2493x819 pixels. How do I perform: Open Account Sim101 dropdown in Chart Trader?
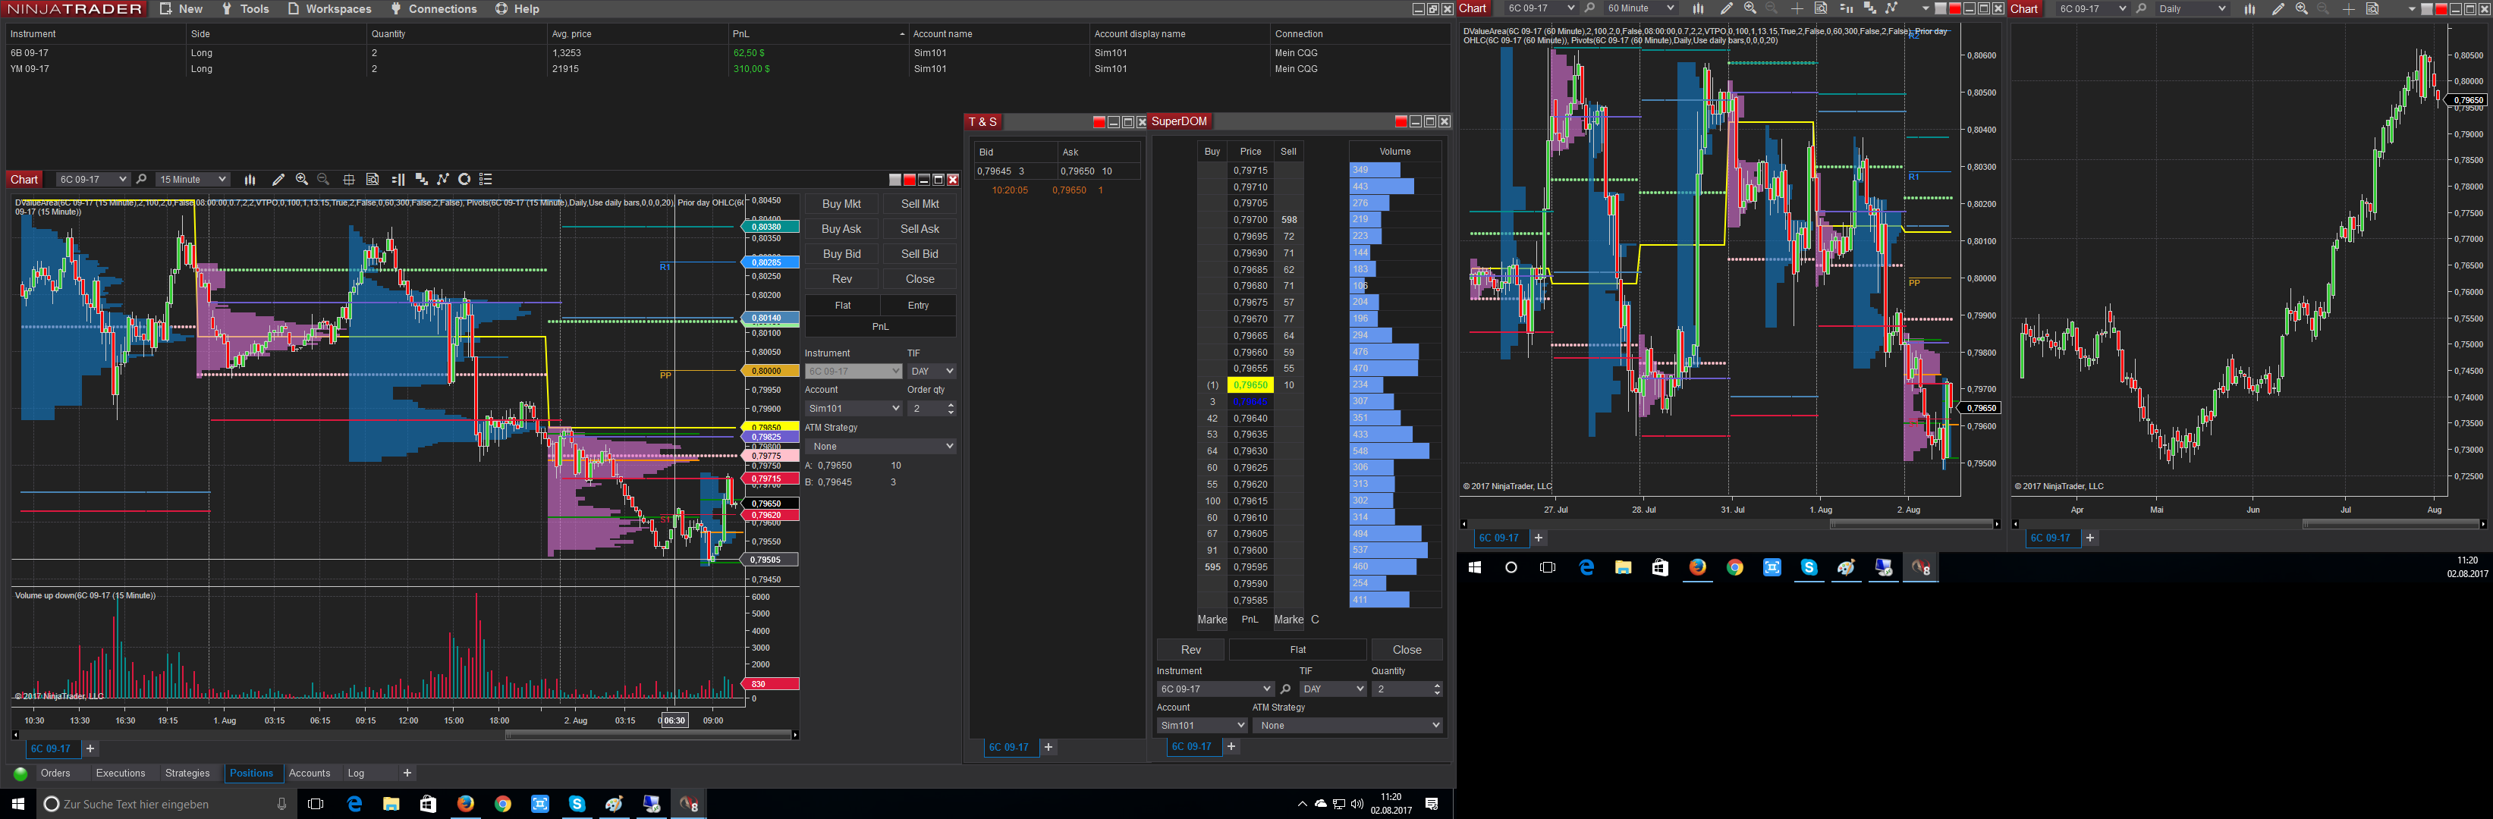pyautogui.click(x=853, y=408)
